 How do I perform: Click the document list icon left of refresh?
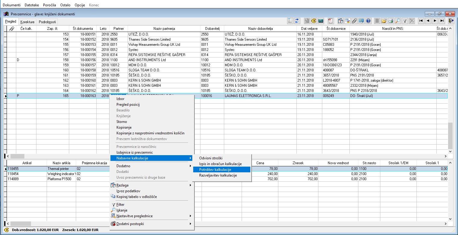(x=290, y=21)
